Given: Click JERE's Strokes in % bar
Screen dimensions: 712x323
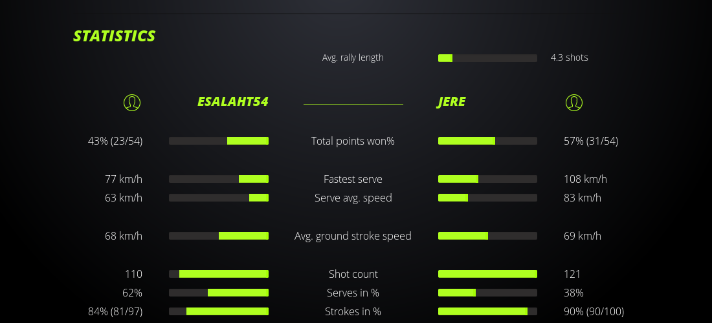Looking at the screenshot, I should [487, 311].
